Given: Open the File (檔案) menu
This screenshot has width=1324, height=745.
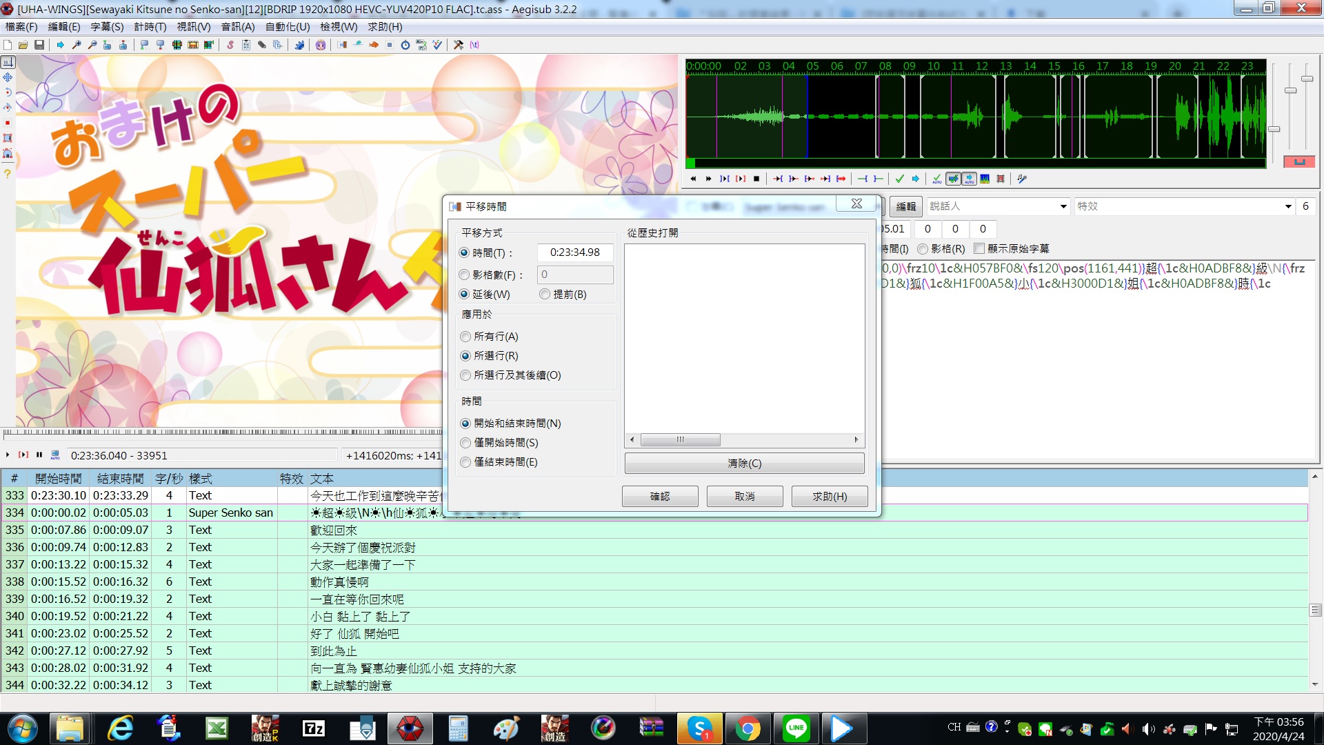Looking at the screenshot, I should [21, 27].
